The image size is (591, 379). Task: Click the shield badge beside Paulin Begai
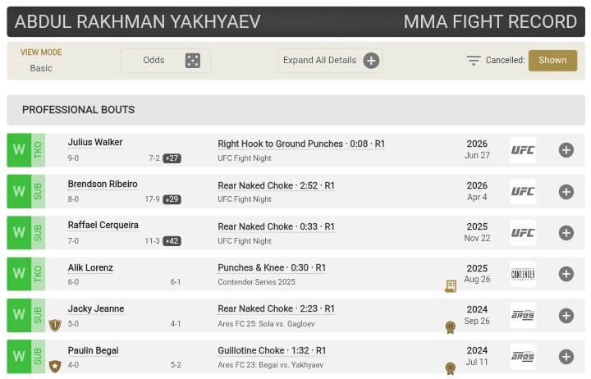[55, 366]
